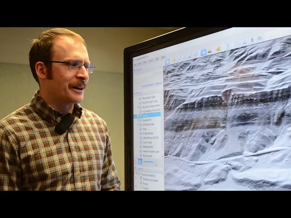This screenshot has width=291, height=218.
Task: Collapse the Layers panel header
Action: (135, 168)
